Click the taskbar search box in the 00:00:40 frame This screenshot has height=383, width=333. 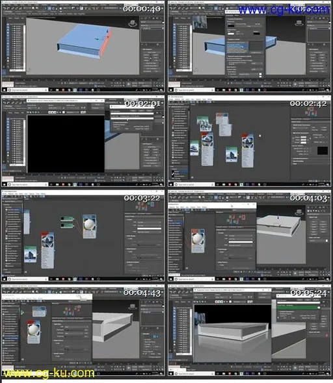[x=27, y=90]
